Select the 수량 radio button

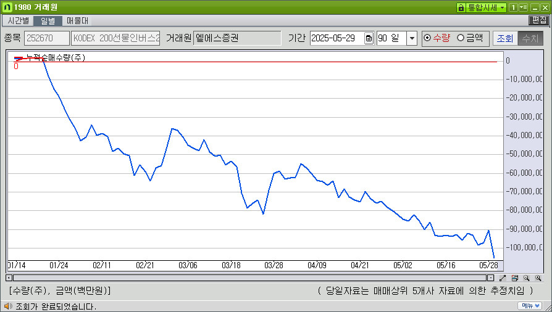pos(427,38)
